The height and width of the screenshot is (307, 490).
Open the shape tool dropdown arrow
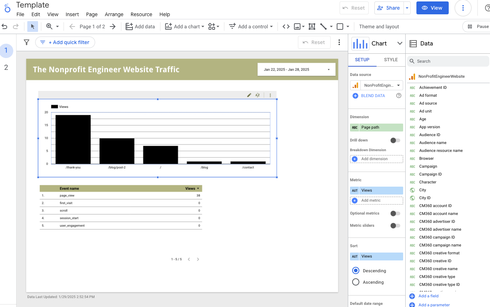click(x=347, y=27)
